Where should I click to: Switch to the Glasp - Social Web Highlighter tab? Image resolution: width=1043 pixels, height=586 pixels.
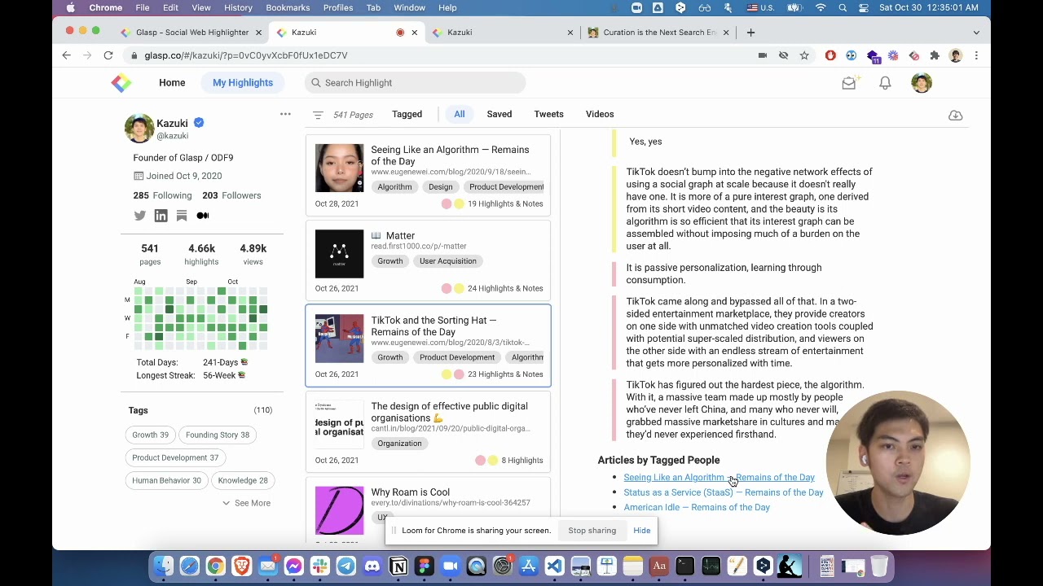click(x=191, y=33)
